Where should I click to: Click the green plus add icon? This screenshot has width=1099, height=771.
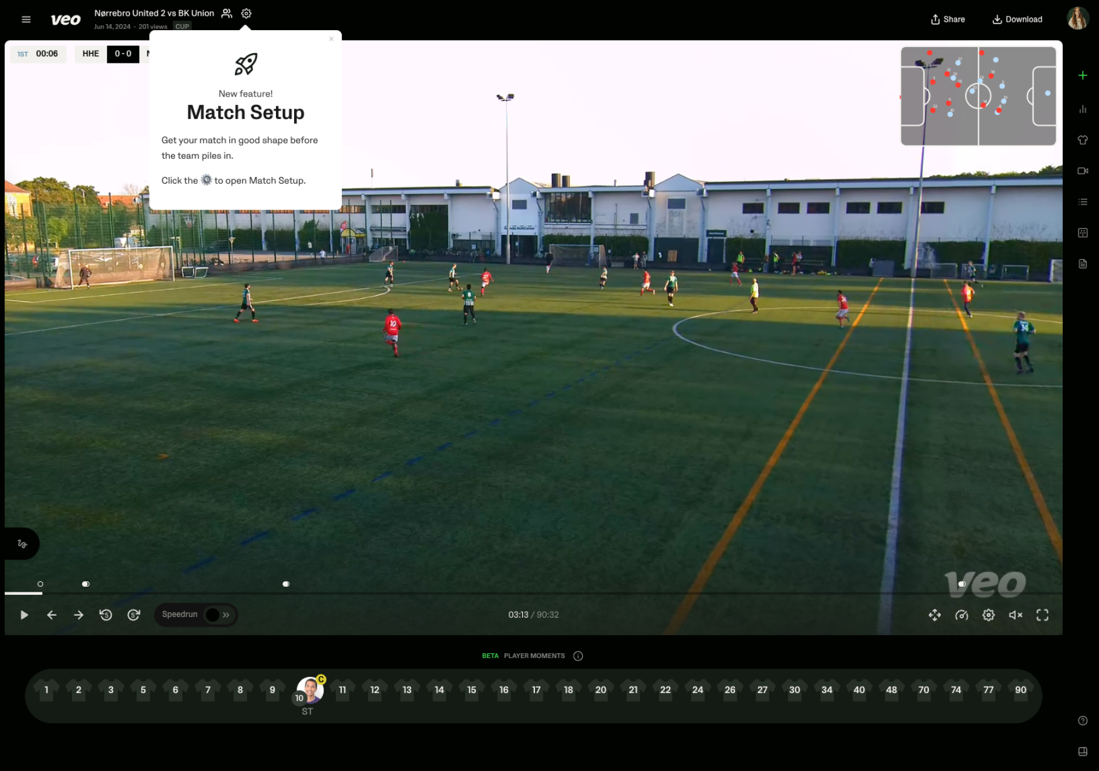[x=1083, y=75]
